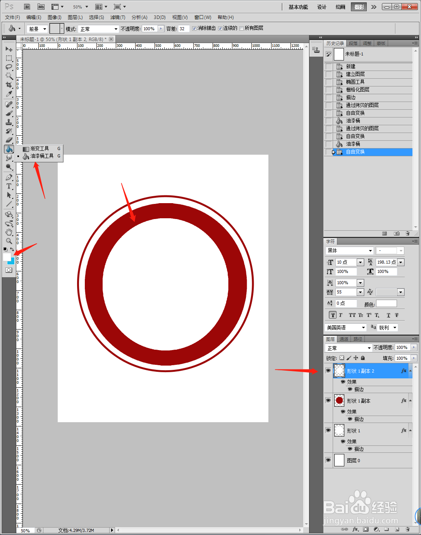421x535 pixels.
Task: Open the language dropdown 美国英语
Action: click(345, 328)
